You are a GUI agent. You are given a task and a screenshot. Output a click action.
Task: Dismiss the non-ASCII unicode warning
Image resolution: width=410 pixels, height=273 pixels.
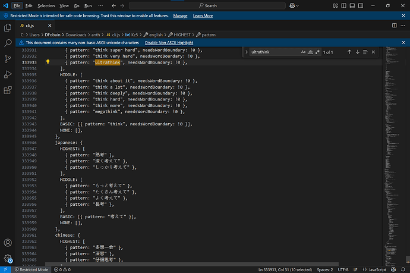click(403, 42)
